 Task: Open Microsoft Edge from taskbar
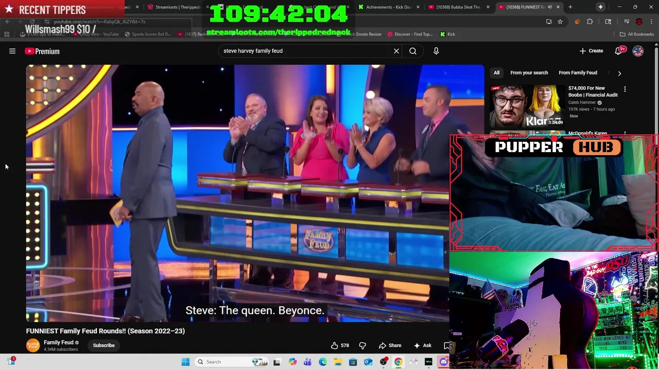322,362
